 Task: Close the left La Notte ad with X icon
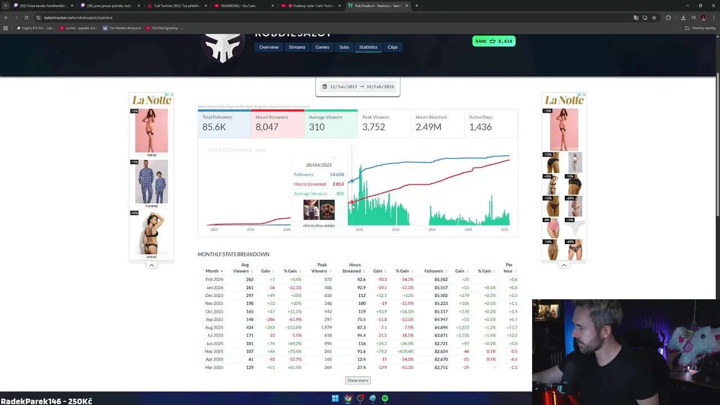171,94
